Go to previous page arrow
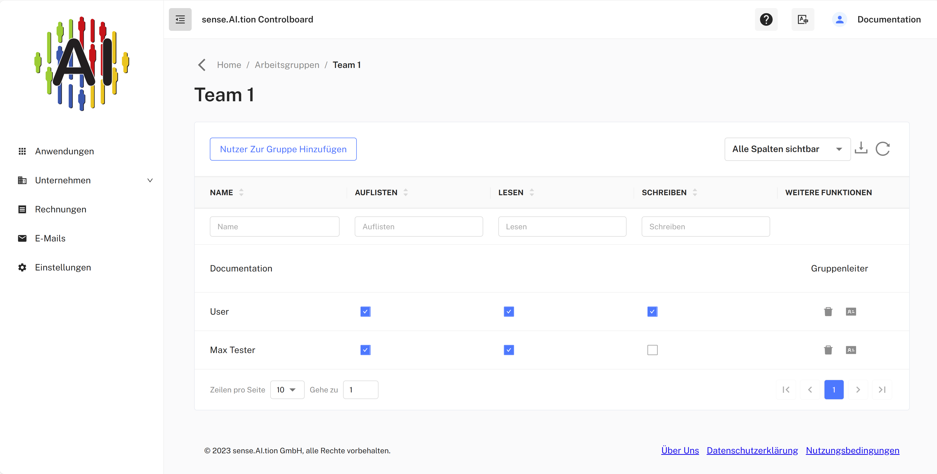 [810, 390]
